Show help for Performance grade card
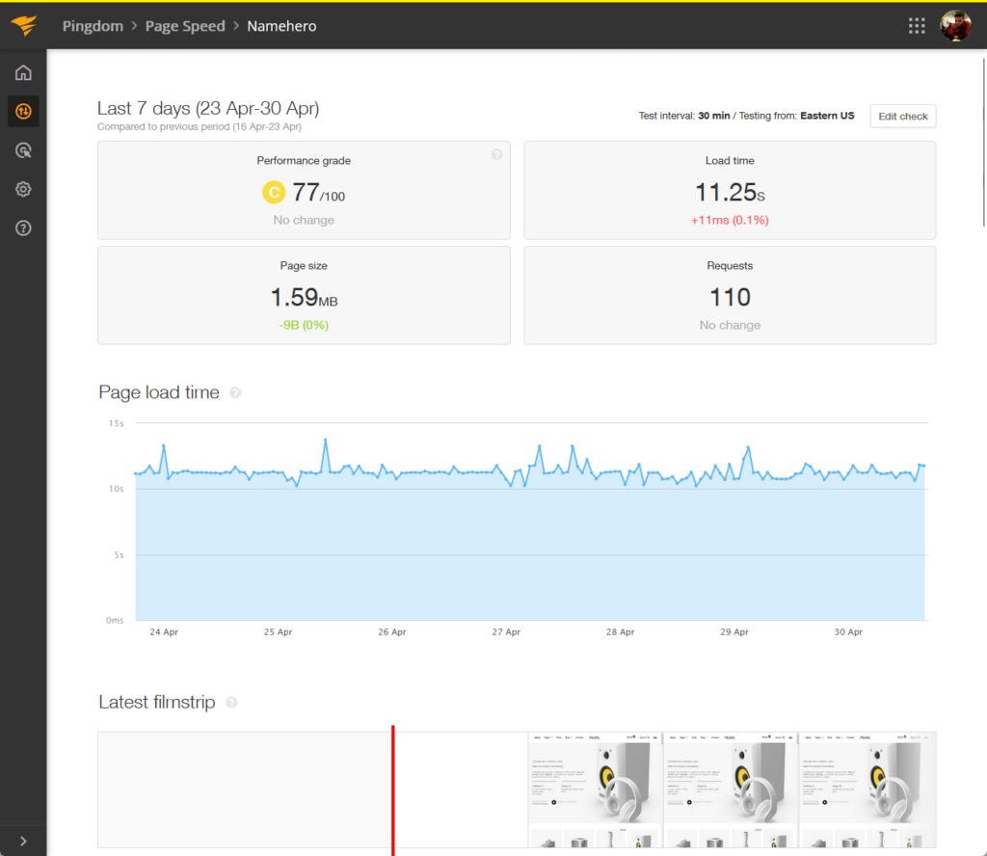This screenshot has height=856, width=987. coord(496,155)
